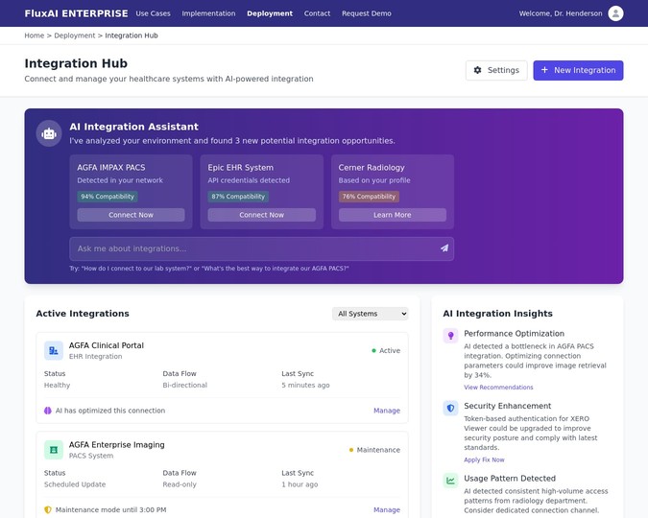Click the Scheduled Update status value
Viewport: 648px width, 518px height.
(x=75, y=484)
